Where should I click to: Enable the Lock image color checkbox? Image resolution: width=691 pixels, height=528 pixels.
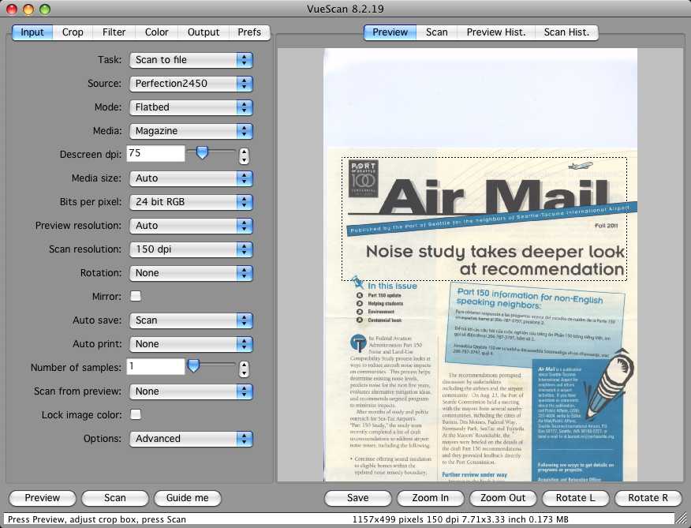tap(136, 414)
